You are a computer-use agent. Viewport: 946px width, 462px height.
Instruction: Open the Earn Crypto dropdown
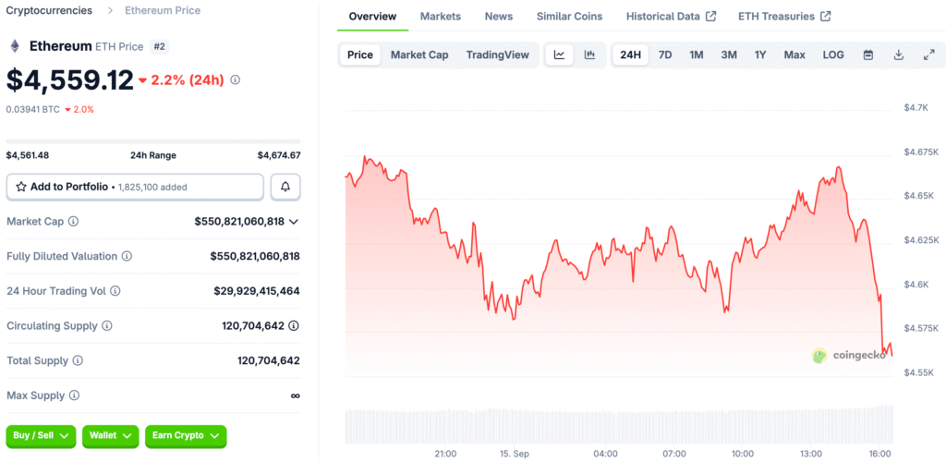pos(186,435)
